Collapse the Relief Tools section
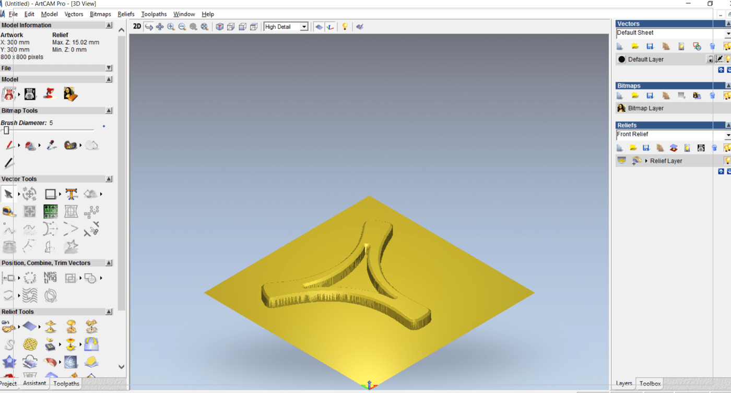 click(x=109, y=312)
